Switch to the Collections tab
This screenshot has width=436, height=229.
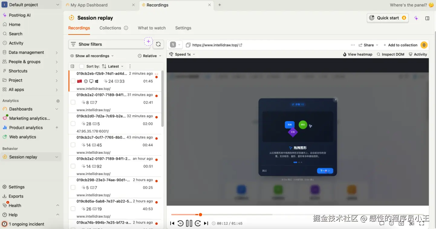tap(110, 28)
